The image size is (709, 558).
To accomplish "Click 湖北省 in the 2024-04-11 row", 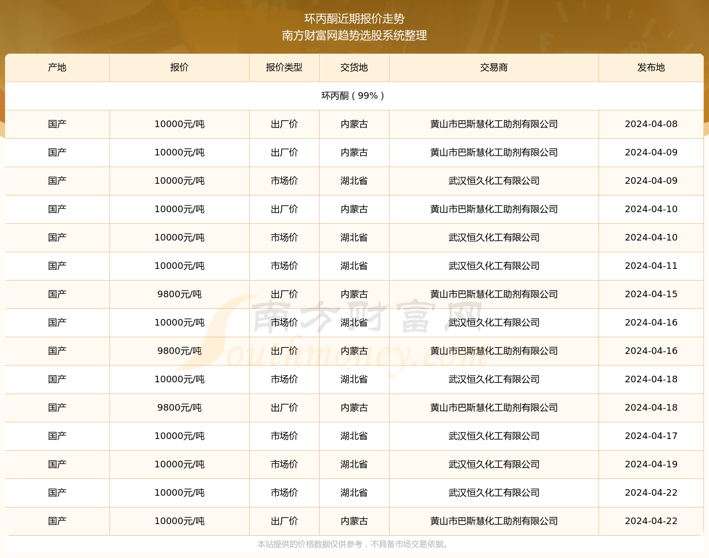I will tap(354, 266).
